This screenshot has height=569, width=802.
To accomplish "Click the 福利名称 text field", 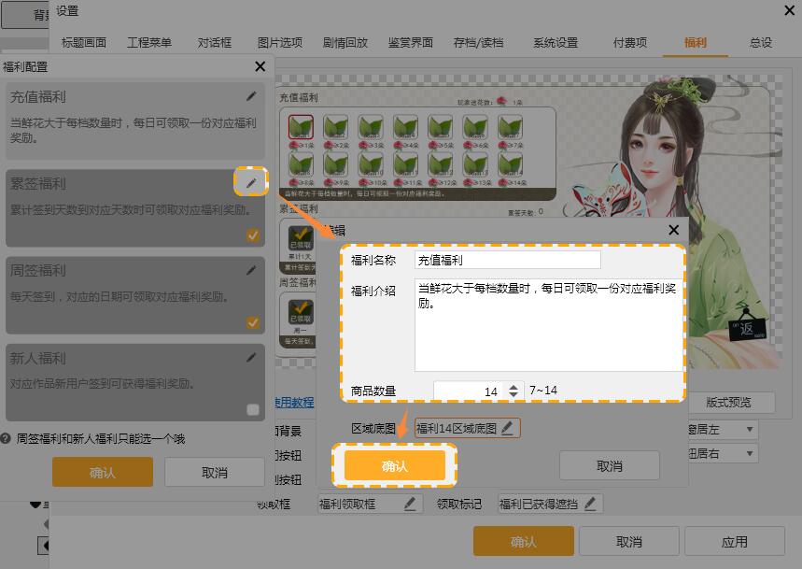I will (x=507, y=260).
